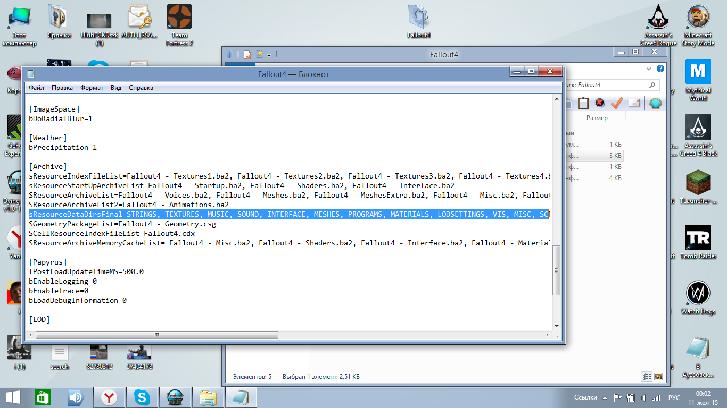Open the Формат menu in Notepad
This screenshot has height=408, width=727.
coord(92,88)
